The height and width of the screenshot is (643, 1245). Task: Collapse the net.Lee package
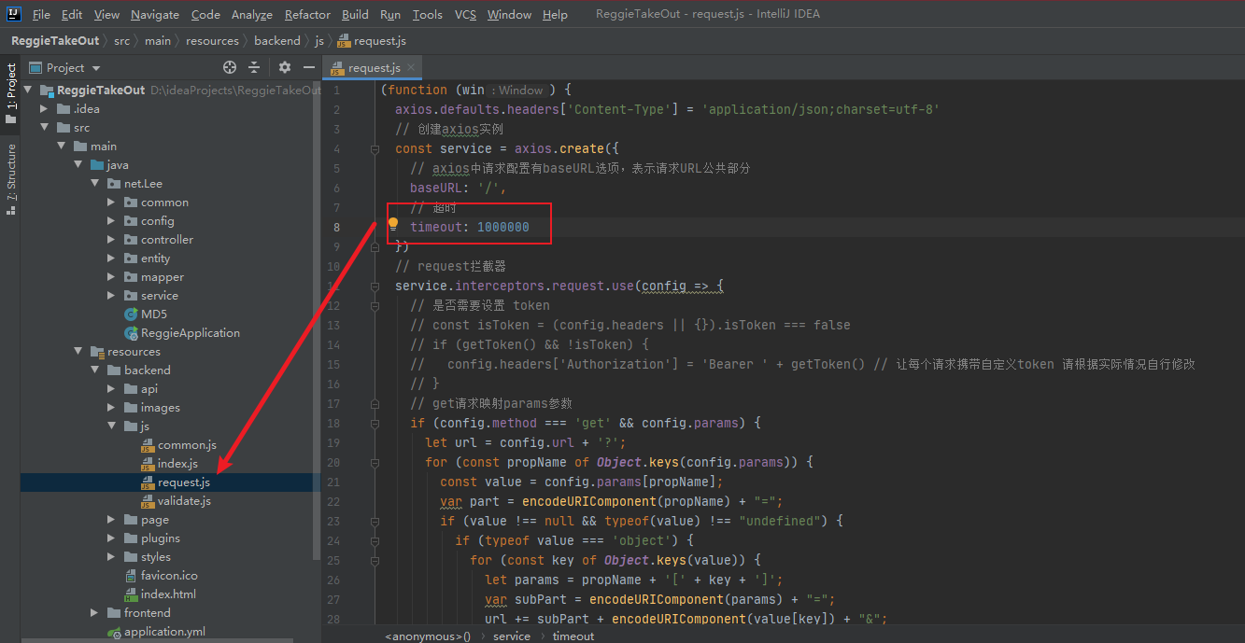[94, 184]
